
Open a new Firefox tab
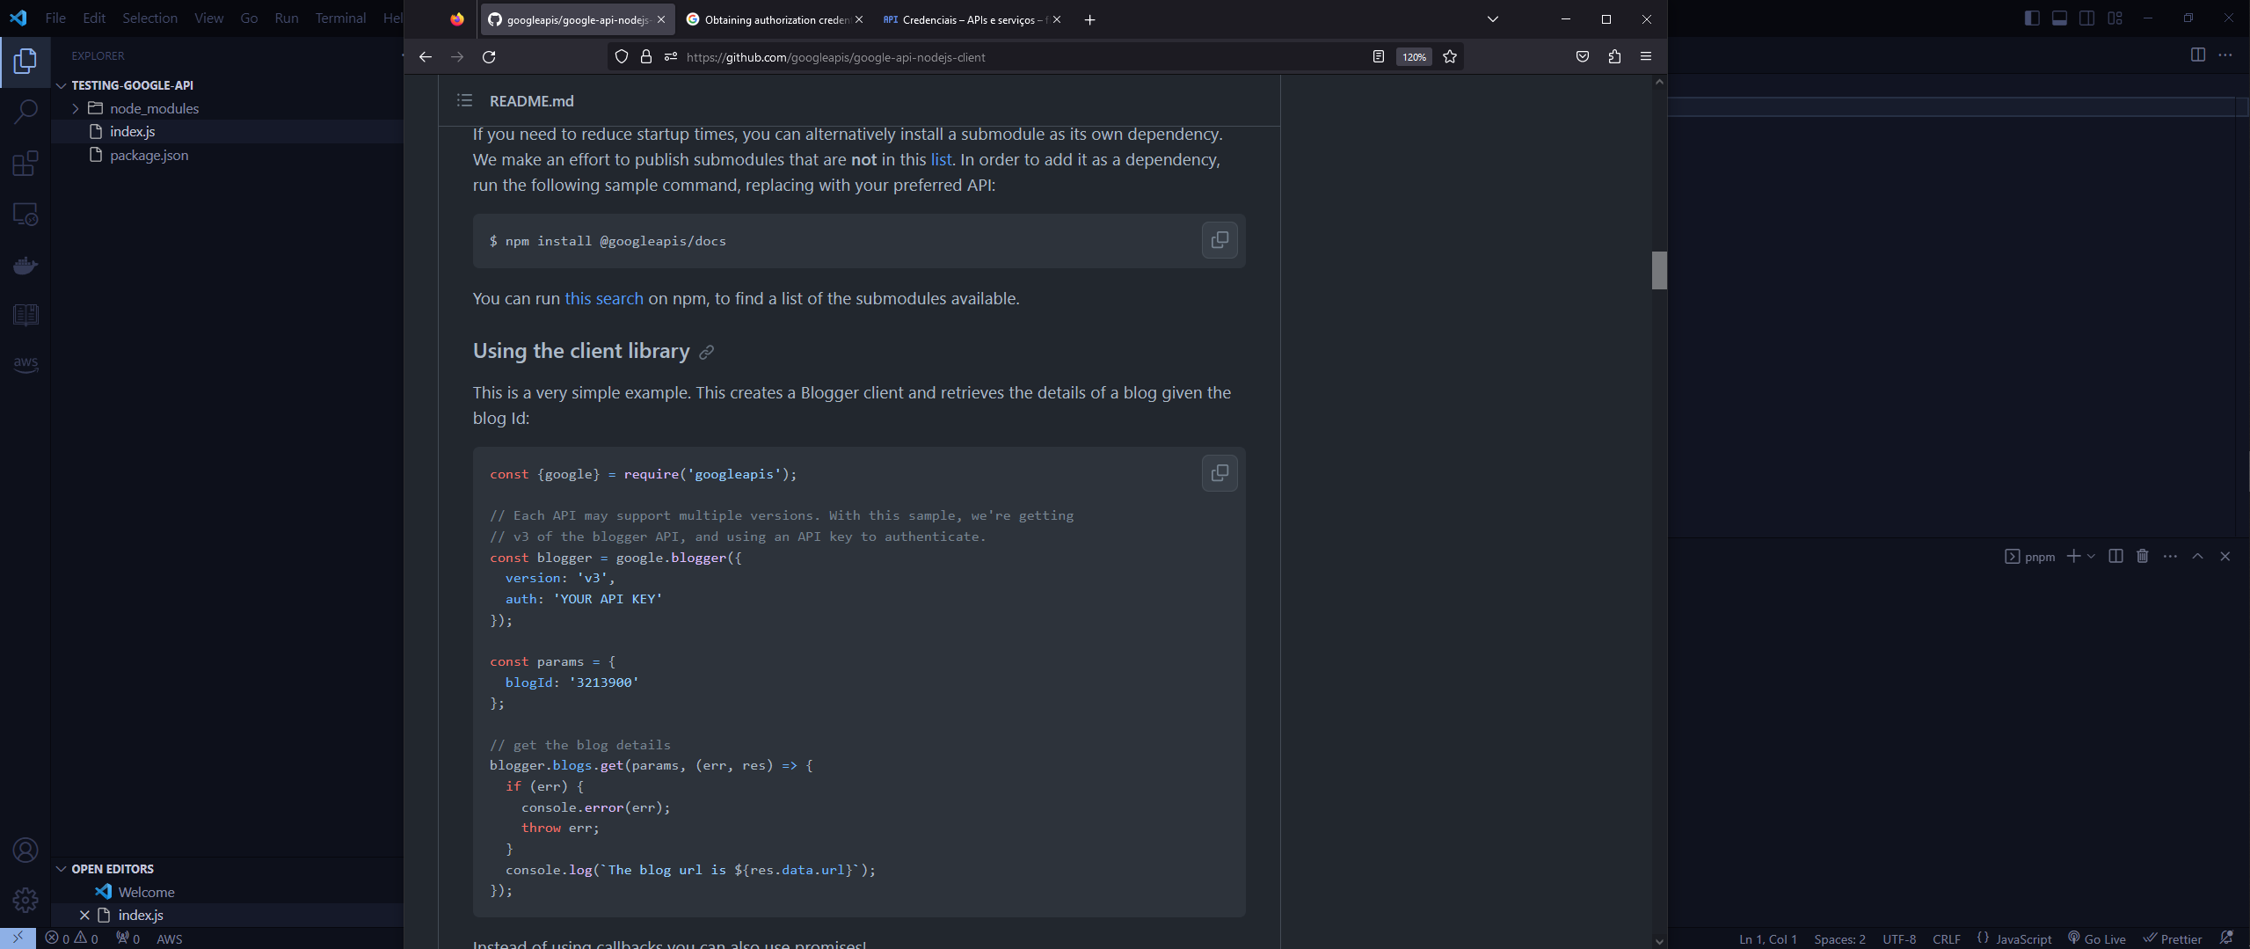[x=1089, y=19]
